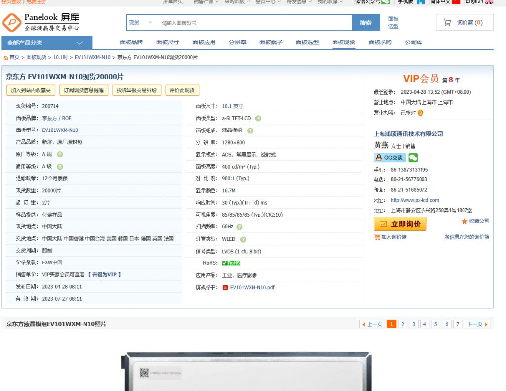
Task: Click help icon beside 通用等级 A 级
Action: pos(60,167)
